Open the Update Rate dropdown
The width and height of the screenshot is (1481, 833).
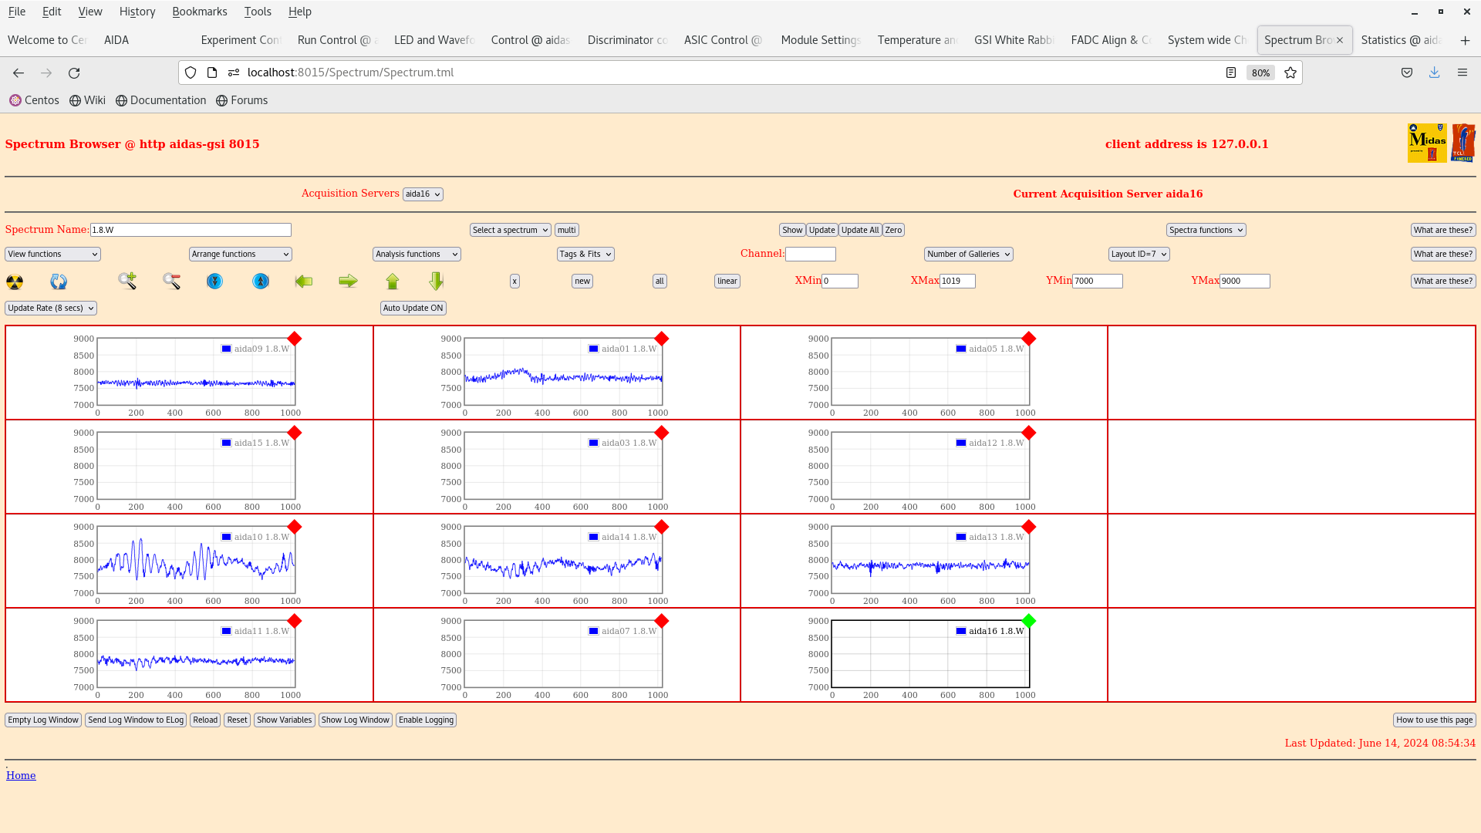(51, 309)
